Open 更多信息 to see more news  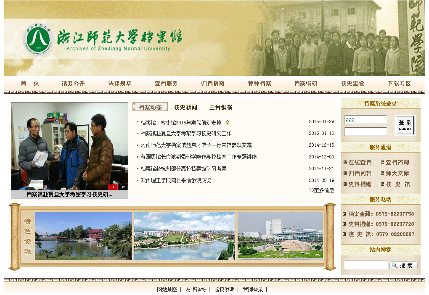[322, 190]
